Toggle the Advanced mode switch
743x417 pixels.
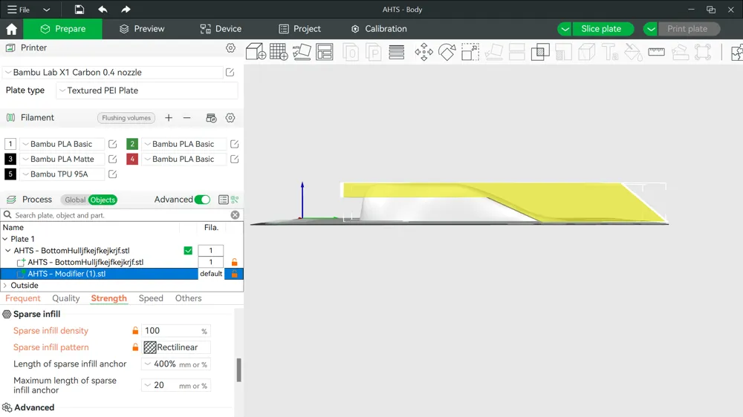[202, 200]
